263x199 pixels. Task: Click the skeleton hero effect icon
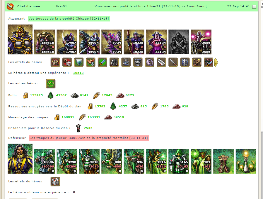197,62
